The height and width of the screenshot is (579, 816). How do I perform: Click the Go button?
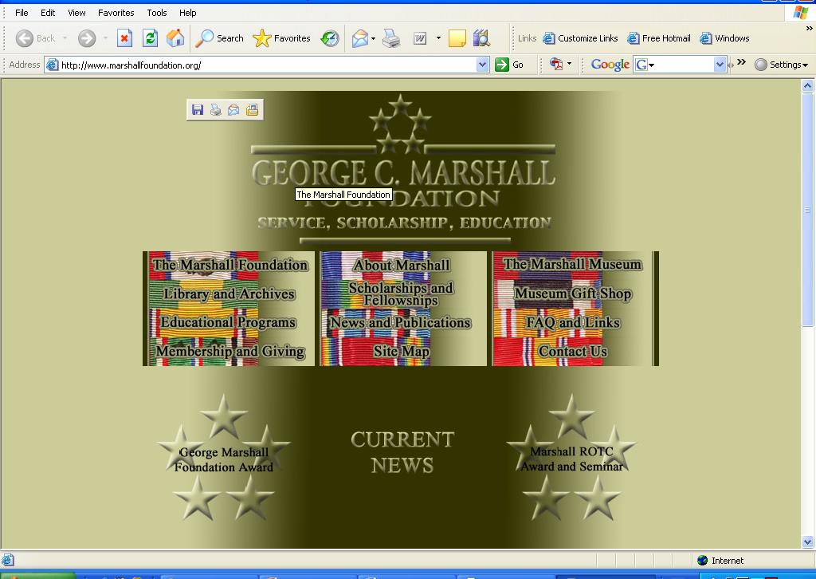click(x=509, y=65)
